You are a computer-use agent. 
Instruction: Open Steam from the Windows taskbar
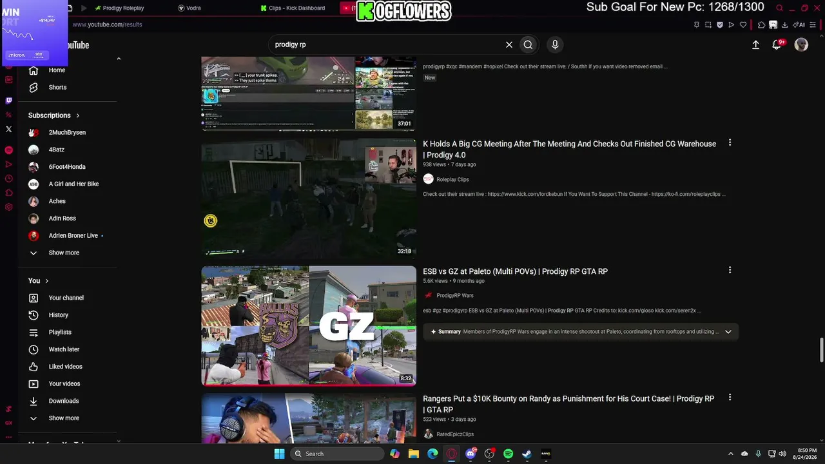pyautogui.click(x=527, y=454)
